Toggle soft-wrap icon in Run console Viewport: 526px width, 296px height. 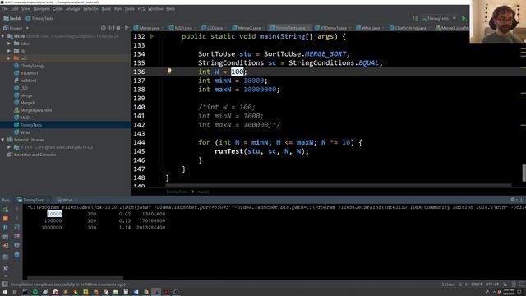point(16,228)
